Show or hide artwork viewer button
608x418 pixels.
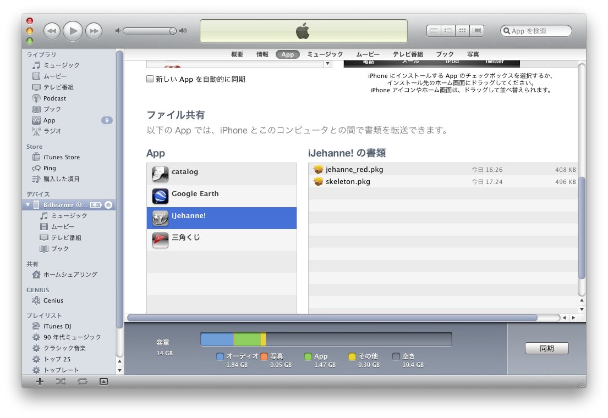click(103, 382)
